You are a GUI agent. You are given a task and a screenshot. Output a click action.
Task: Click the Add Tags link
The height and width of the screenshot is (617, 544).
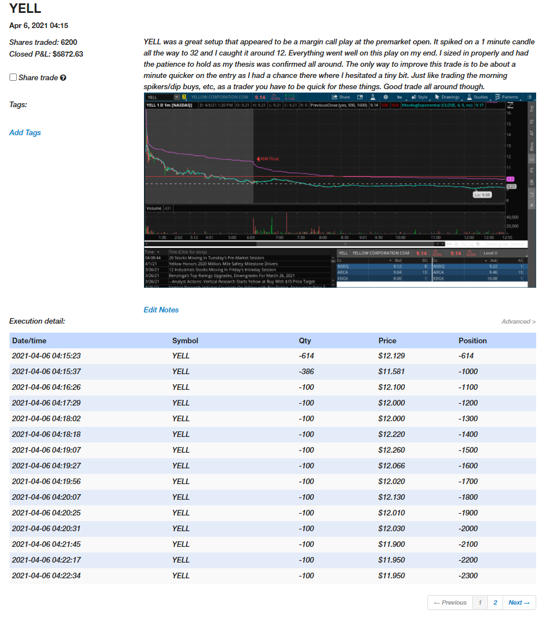point(25,132)
